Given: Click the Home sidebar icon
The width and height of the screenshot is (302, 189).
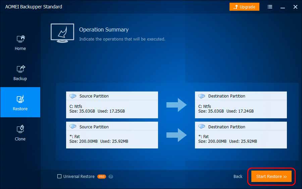Looking at the screenshot, I should 20,39.
